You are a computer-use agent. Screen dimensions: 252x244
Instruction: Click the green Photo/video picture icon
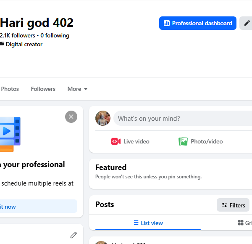point(183,141)
